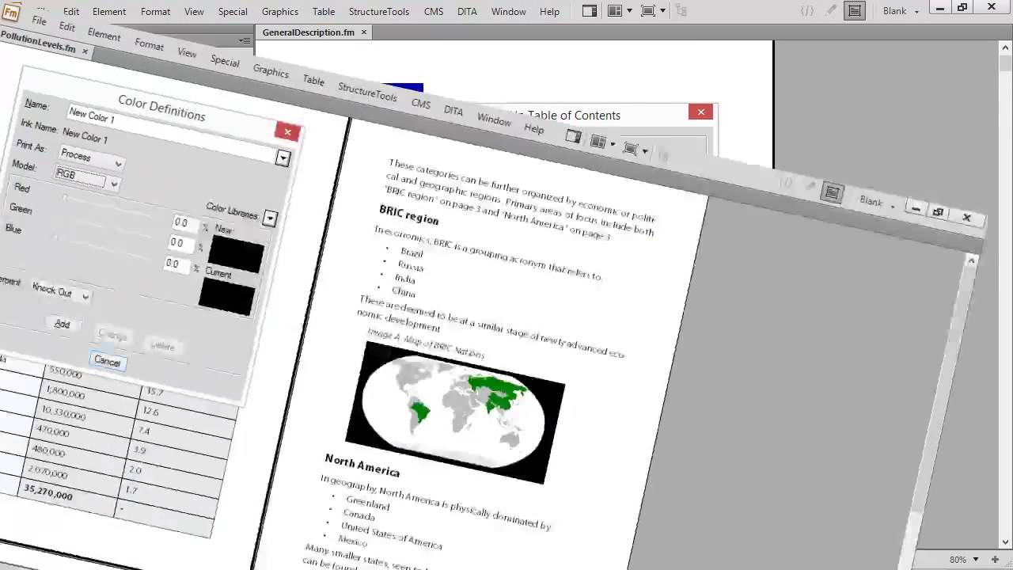Close the PollutionLevels.fm tab
This screenshot has width=1013, height=570.
[85, 51]
